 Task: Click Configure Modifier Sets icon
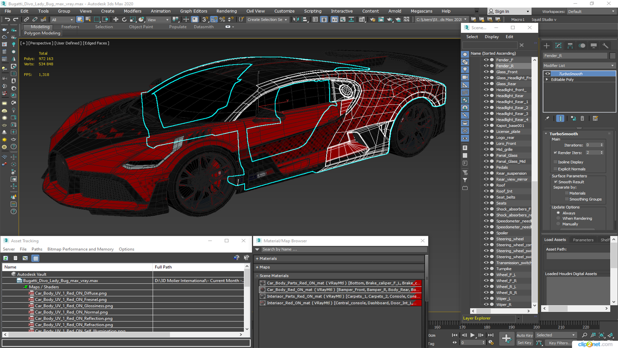595,119
